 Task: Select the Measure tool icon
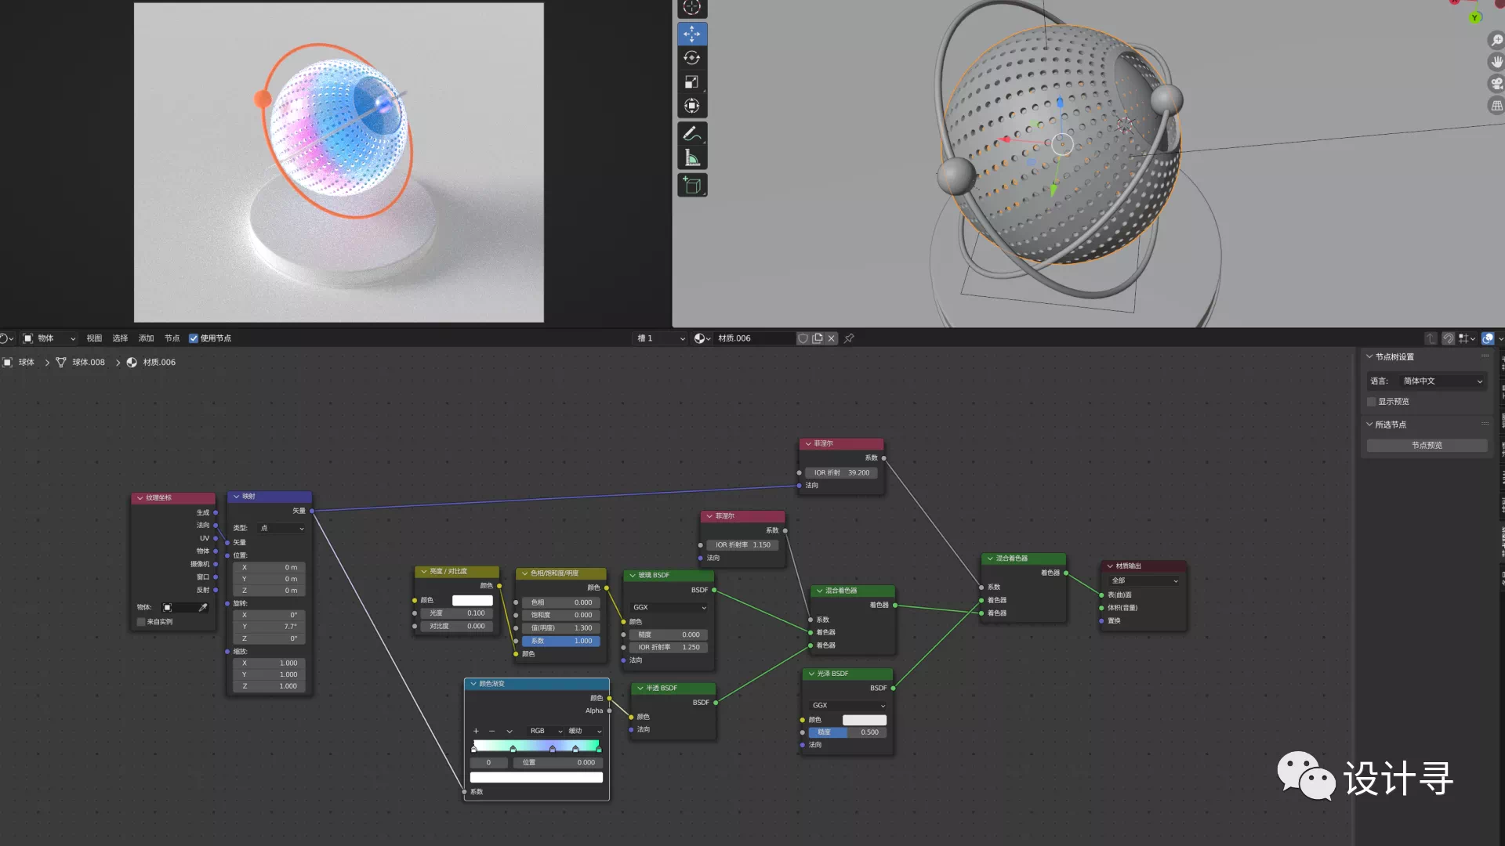691,158
